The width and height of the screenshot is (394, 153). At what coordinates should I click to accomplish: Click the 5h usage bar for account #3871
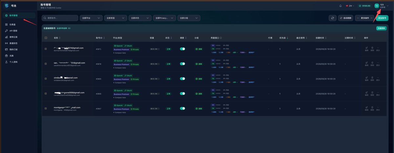pos(218,45)
